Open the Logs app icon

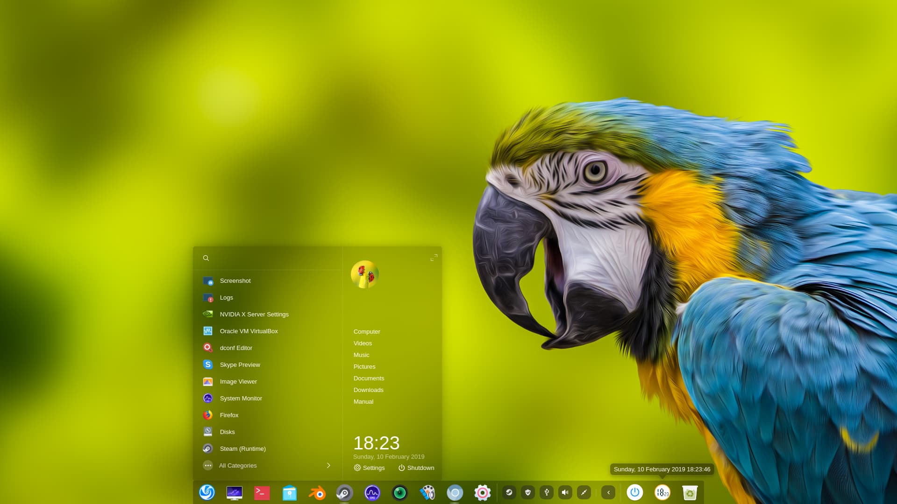pyautogui.click(x=208, y=297)
